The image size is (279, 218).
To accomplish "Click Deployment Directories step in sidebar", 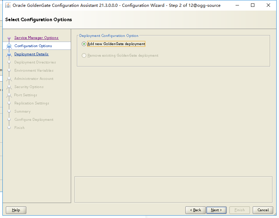I will [x=35, y=62].
